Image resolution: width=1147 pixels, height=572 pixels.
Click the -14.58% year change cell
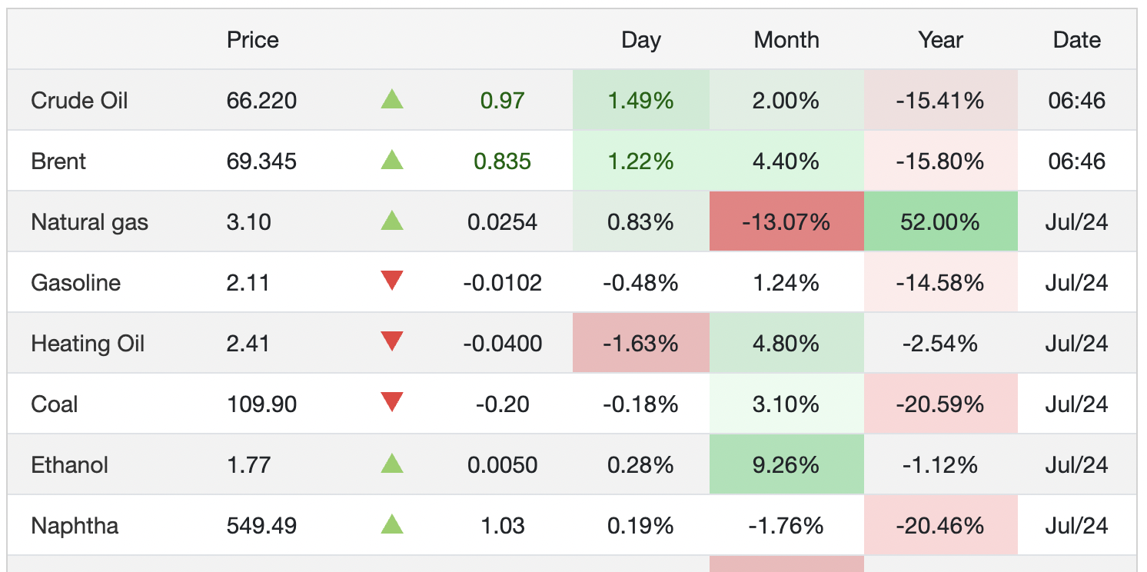click(941, 282)
